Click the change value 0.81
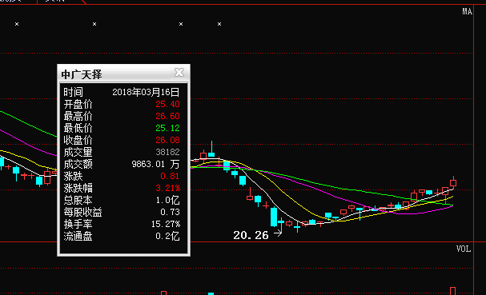The image size is (486, 295). [170, 176]
